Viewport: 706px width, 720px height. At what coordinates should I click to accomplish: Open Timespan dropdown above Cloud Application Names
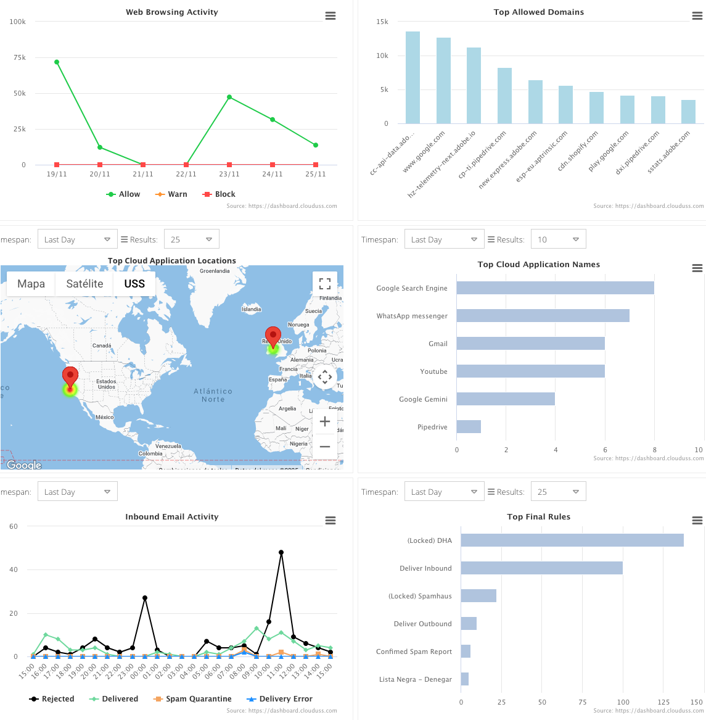[x=445, y=239]
